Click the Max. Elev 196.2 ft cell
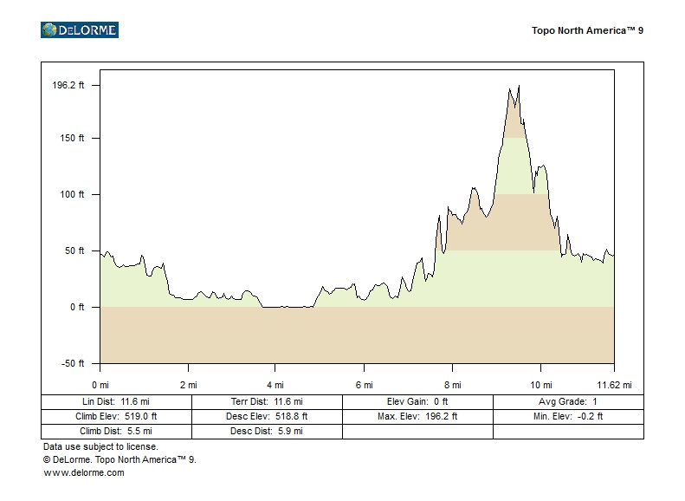Viewport: 685px width, 501px height. pos(417,416)
